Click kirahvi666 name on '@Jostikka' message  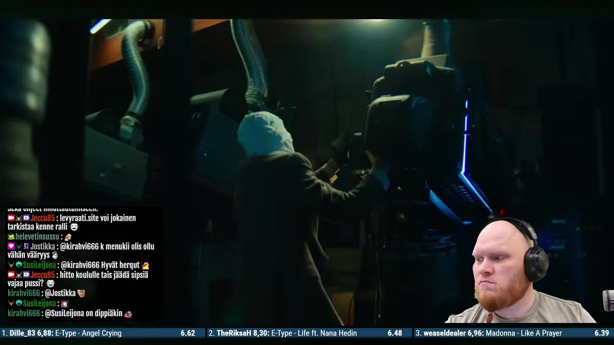coord(24,293)
